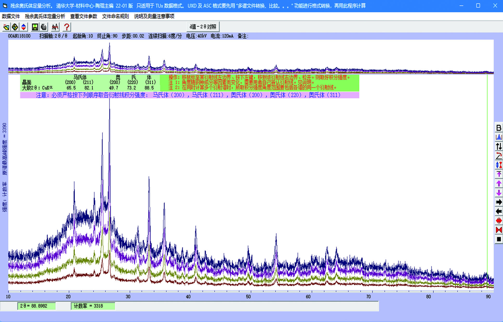Click the black left arrow icon
This screenshot has height=322, width=503.
pyautogui.click(x=499, y=211)
